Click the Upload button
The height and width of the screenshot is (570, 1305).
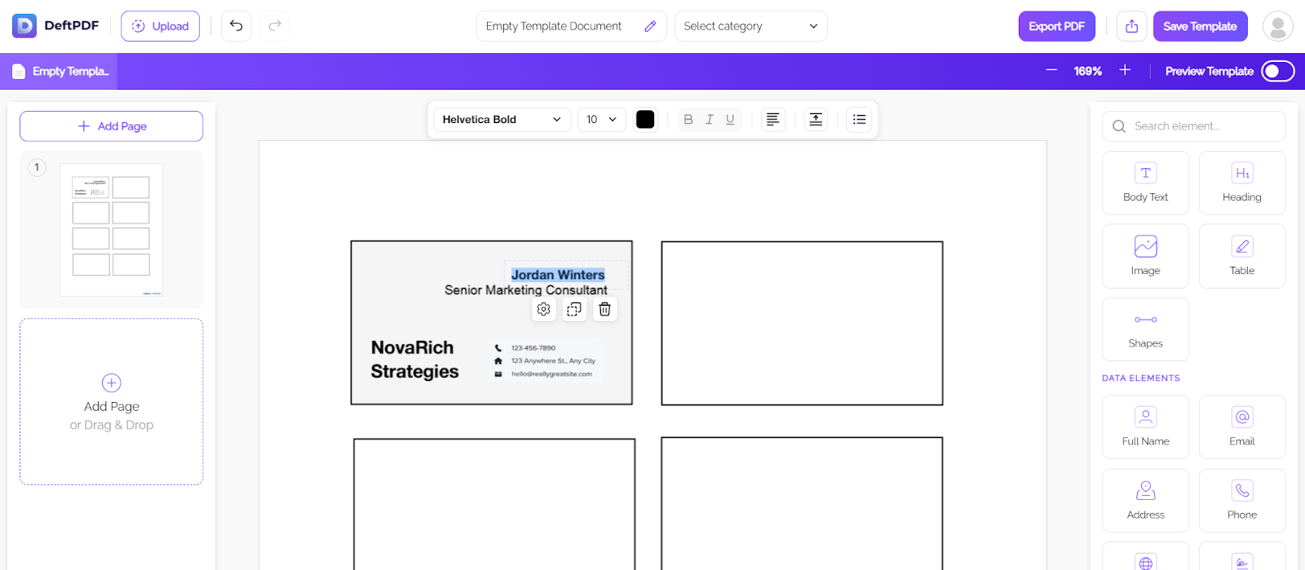coord(161,26)
